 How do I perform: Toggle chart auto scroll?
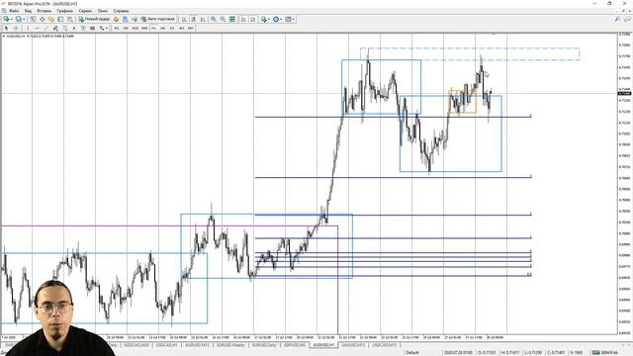(x=243, y=19)
